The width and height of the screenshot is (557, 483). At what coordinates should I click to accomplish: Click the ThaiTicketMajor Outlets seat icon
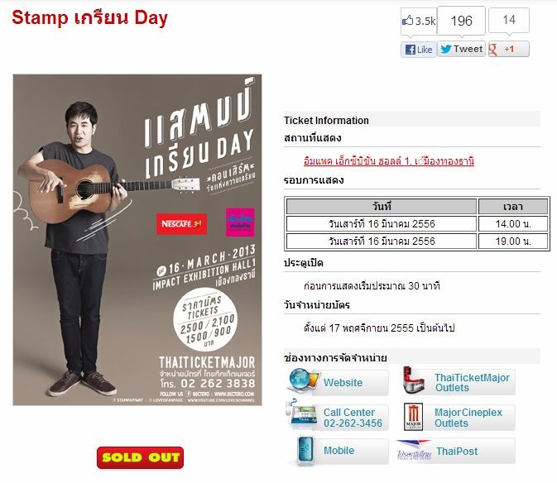point(415,382)
